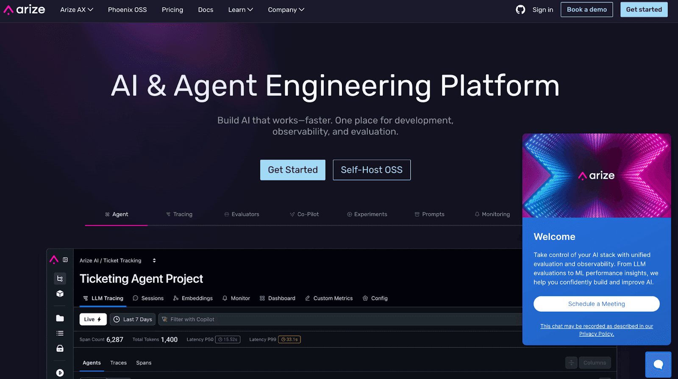Screen dimensions: 678x379
Task: Click the Self-Host OSS button
Action: click(x=372, y=170)
